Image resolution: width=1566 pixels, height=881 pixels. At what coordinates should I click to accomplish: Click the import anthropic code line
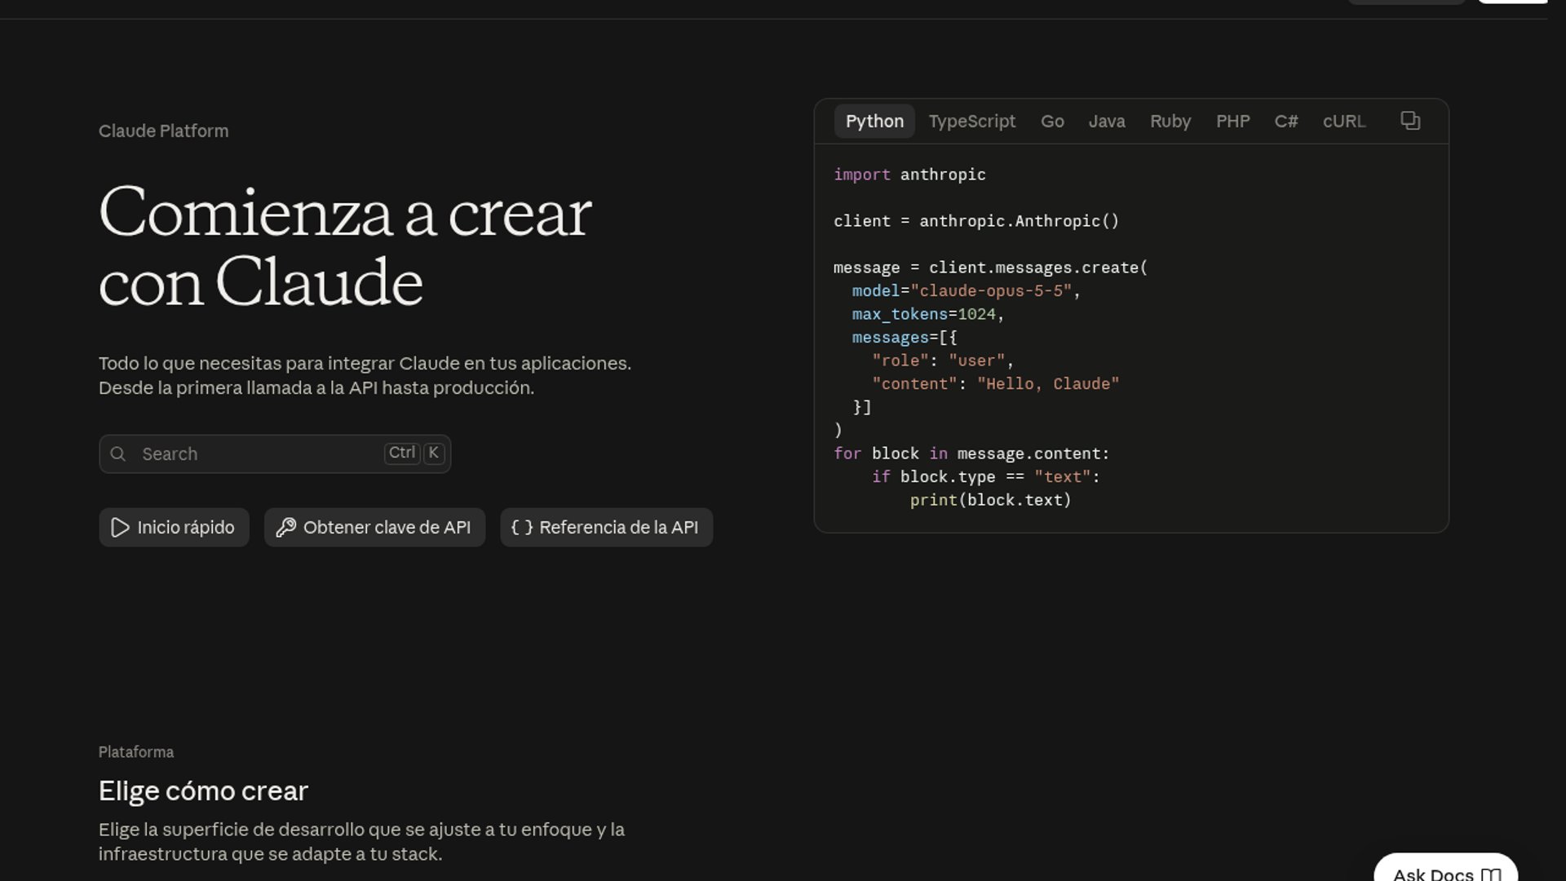909,175
